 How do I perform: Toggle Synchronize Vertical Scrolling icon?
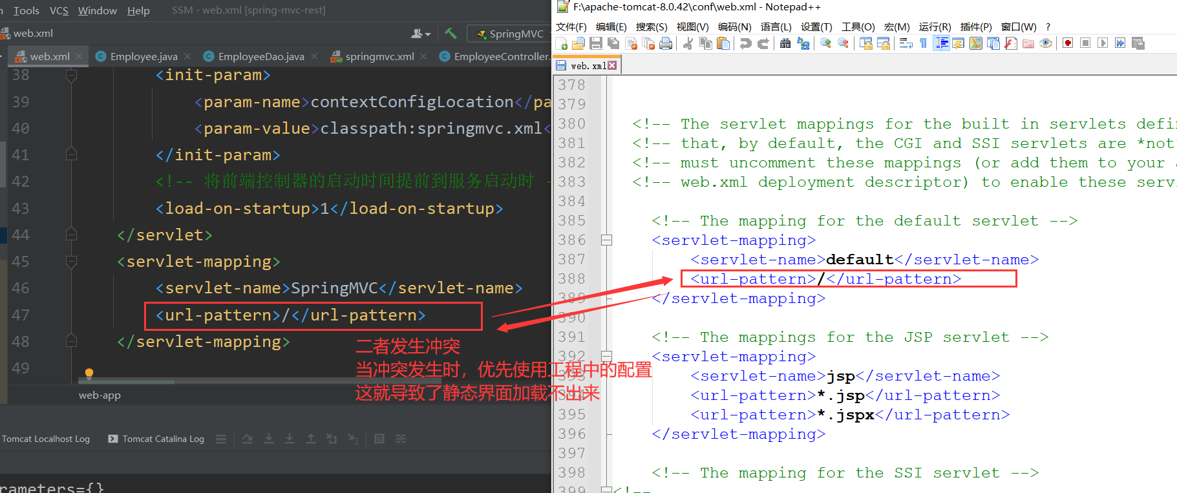(865, 43)
